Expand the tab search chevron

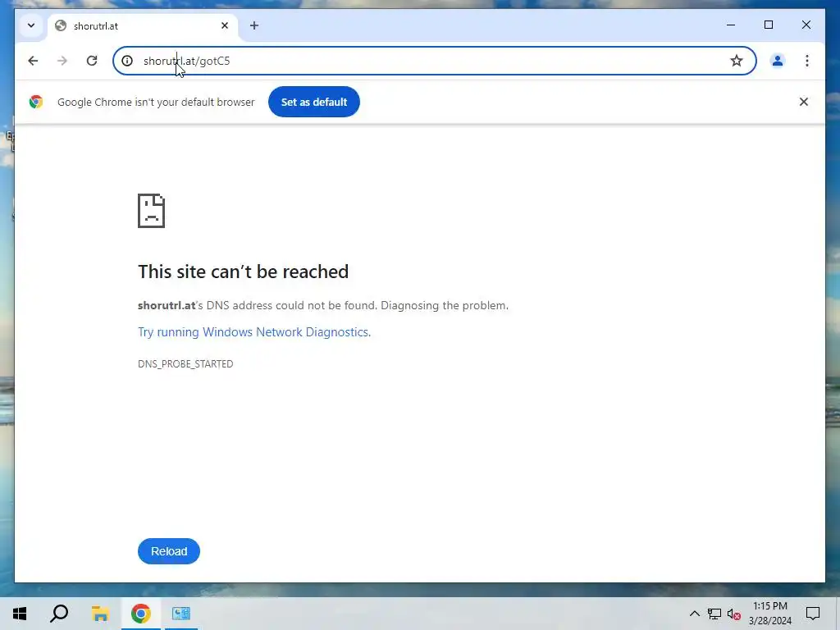(x=31, y=25)
